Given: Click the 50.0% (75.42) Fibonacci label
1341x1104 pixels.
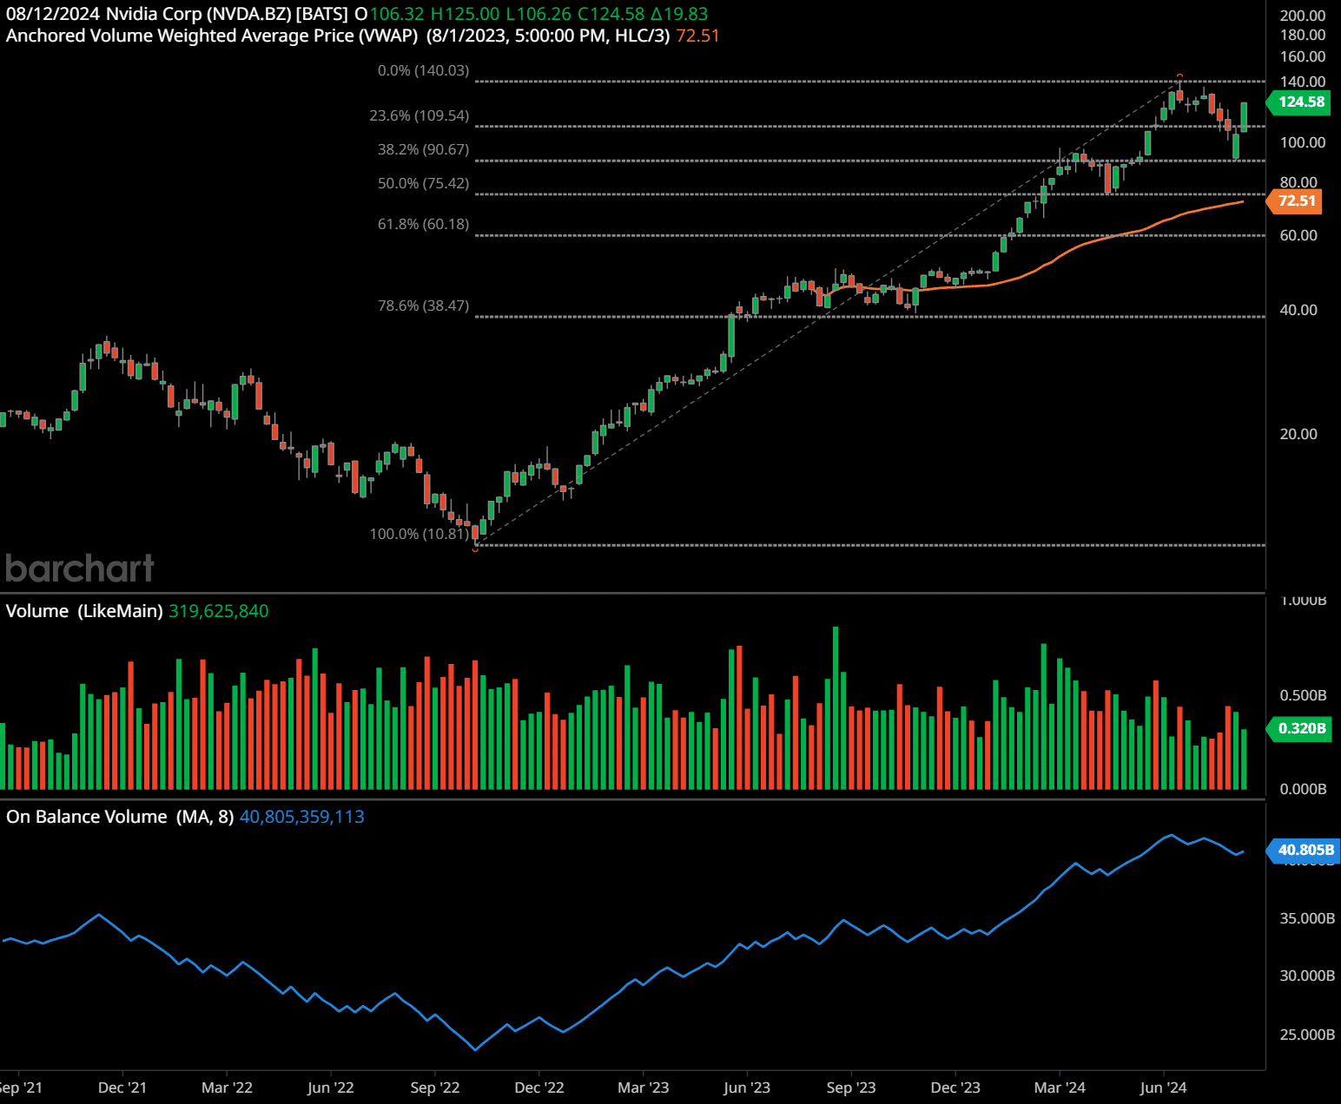Looking at the screenshot, I should pyautogui.click(x=423, y=183).
